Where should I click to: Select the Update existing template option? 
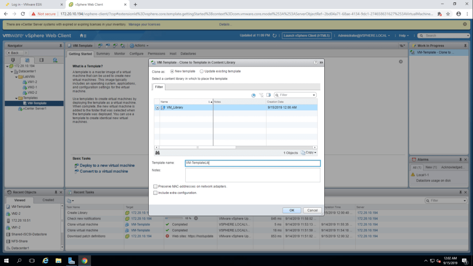click(201, 71)
